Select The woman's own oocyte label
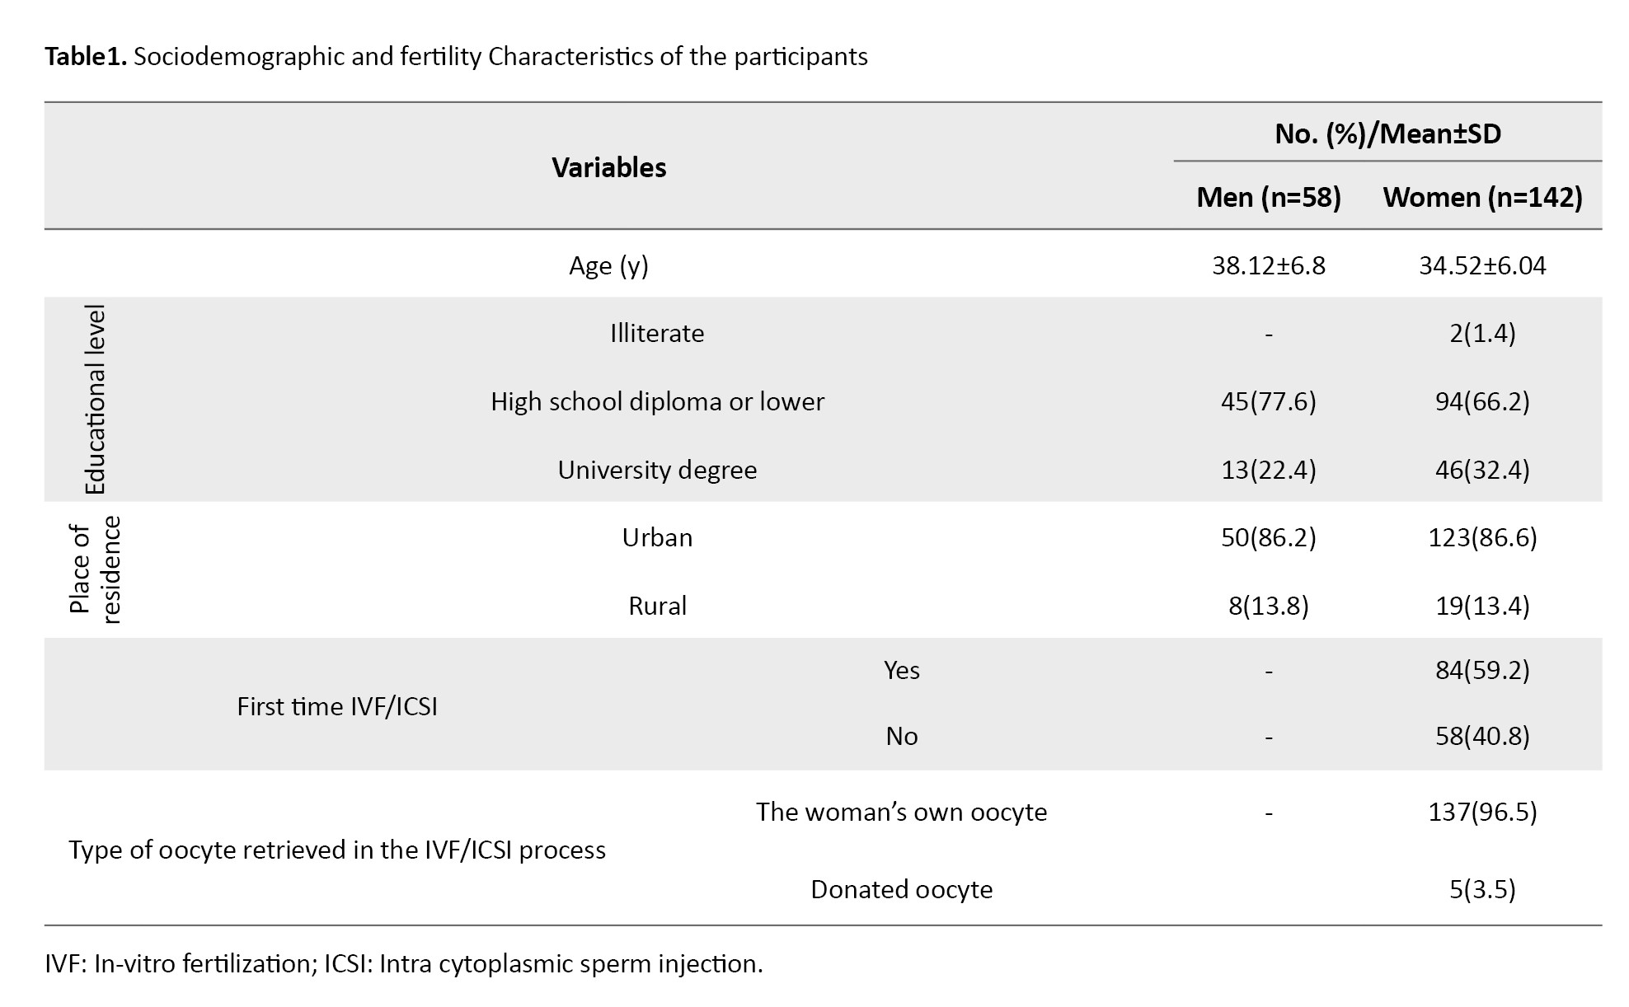The height and width of the screenshot is (1007, 1629). click(901, 813)
